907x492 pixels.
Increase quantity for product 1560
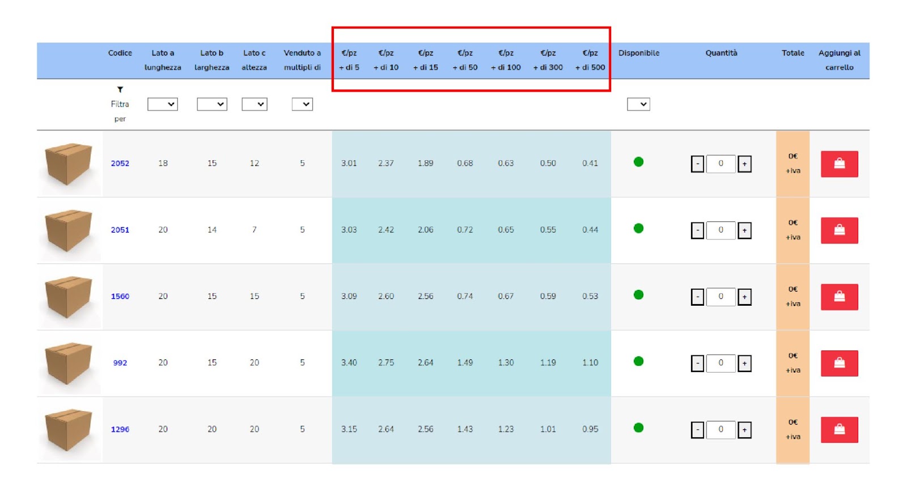tap(744, 297)
